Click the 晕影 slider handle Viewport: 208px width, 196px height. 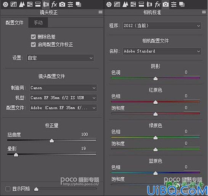coord(16,155)
